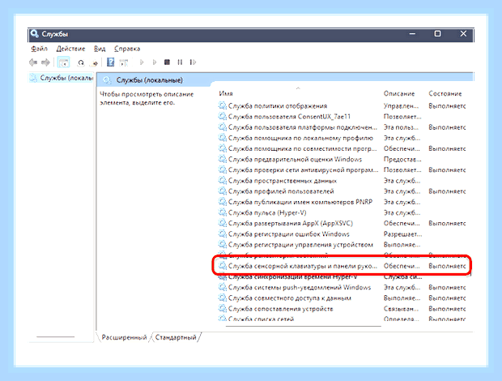Click gear icon of Служба совместного доступа к данным
The width and height of the screenshot is (502, 381).
[222, 298]
